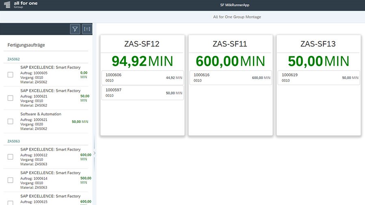Viewport: 365px width, 205px height.
Task: Click the Fertigungsaufträge list heading
Action: [x=26, y=45]
